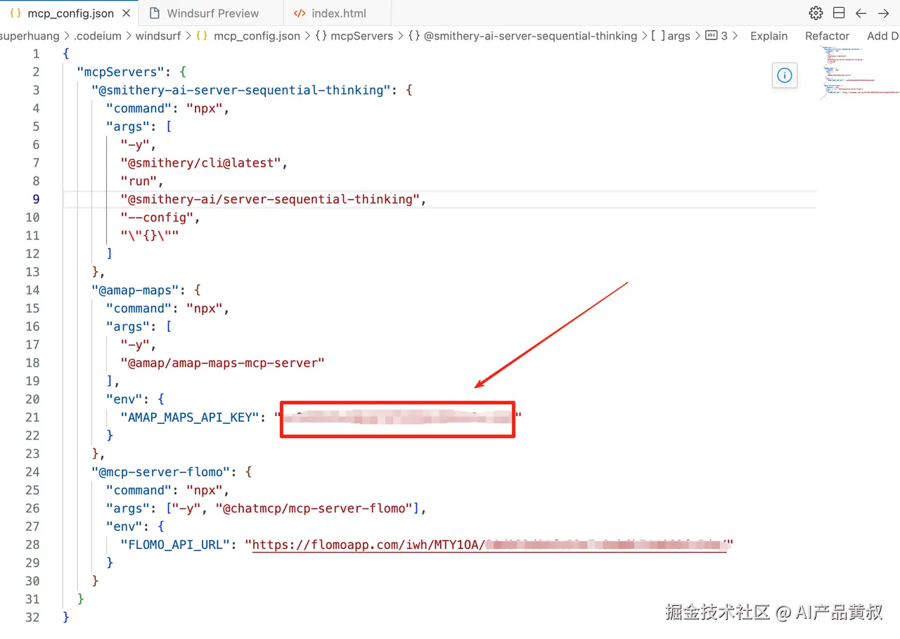The height and width of the screenshot is (639, 900).
Task: Click the "AMAP_MAPS_API_KEY" key
Action: click(x=191, y=418)
